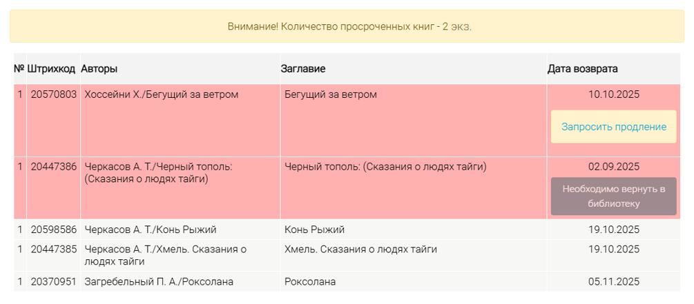Click the 'Заглавие' column header
The height and width of the screenshot is (304, 694).
pos(303,69)
